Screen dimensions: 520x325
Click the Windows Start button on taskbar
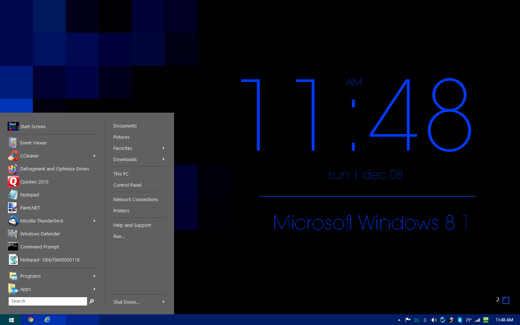(x=11, y=320)
